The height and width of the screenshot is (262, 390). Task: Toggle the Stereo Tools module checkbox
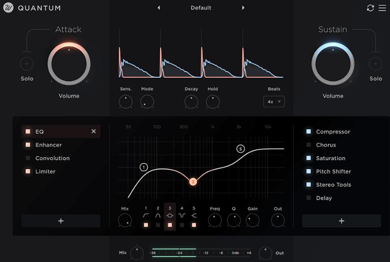point(308,184)
